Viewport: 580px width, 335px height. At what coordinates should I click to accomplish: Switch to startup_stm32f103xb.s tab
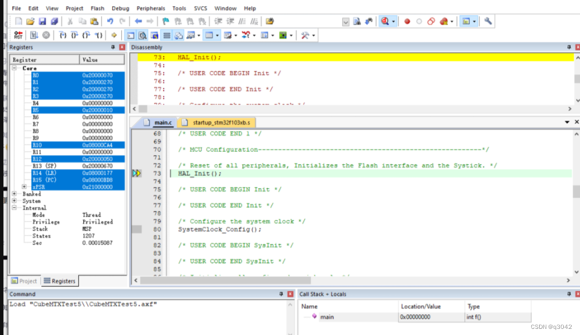point(217,122)
